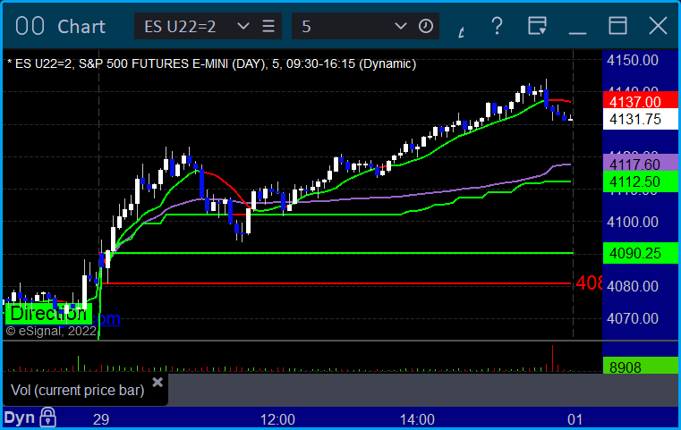Expand the interval dropdown arrow next to 5
This screenshot has height=430, width=681.
(400, 26)
